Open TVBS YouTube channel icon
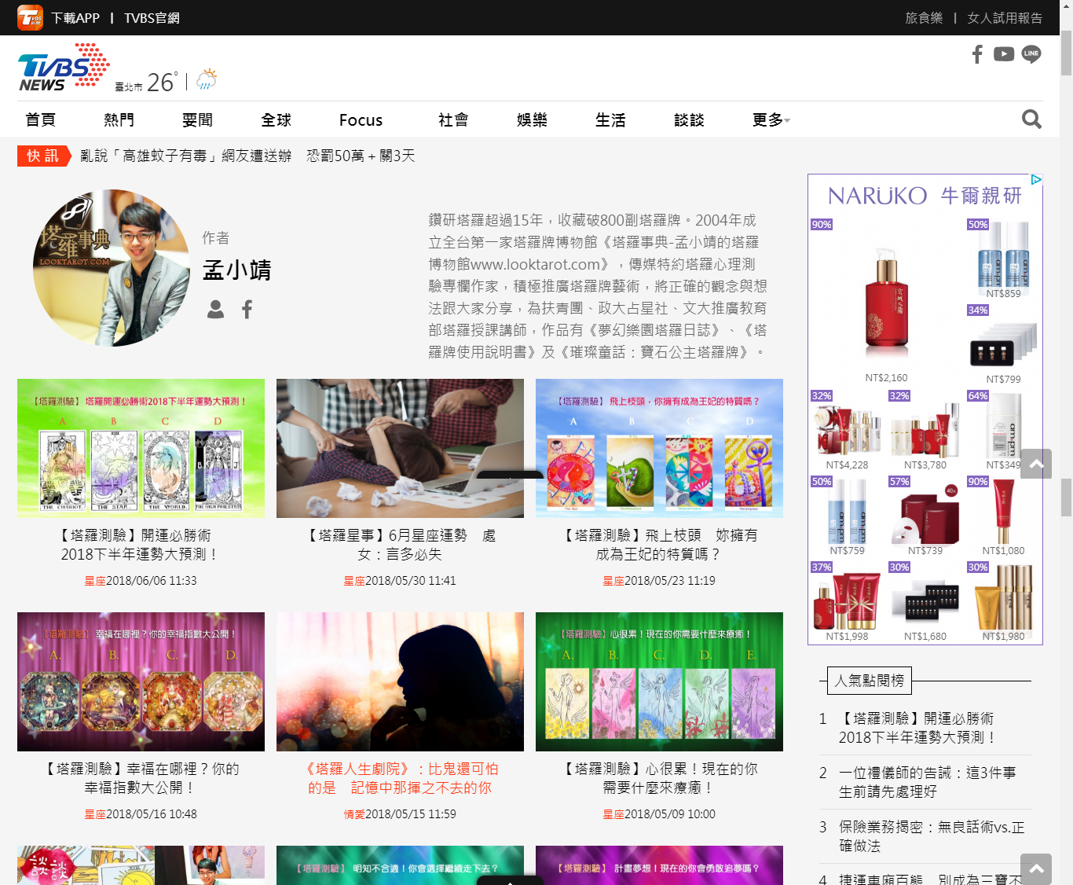Image resolution: width=1073 pixels, height=885 pixels. tap(1004, 54)
